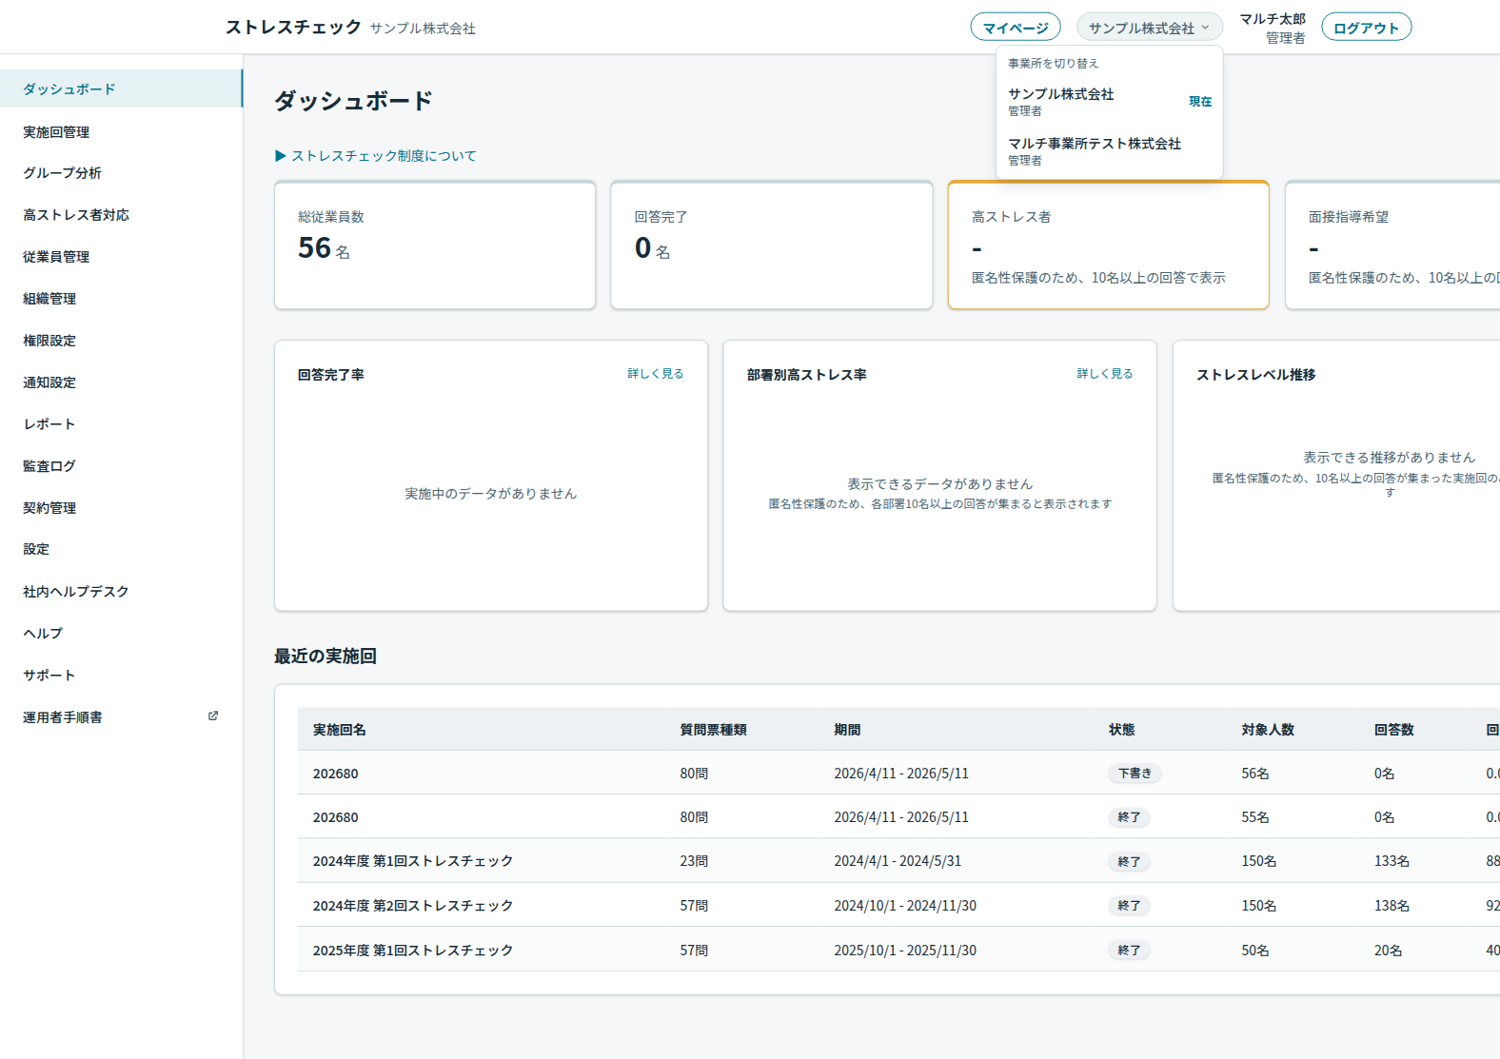Click the 回答完了 summary card
Screen dimensions: 1500x1059
tap(772, 245)
